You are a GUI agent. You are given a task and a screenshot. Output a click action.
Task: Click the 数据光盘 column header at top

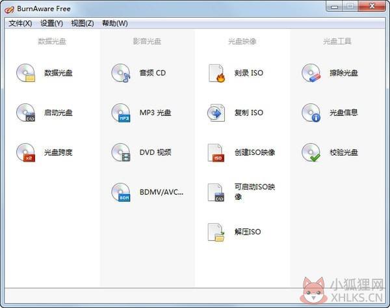point(52,41)
